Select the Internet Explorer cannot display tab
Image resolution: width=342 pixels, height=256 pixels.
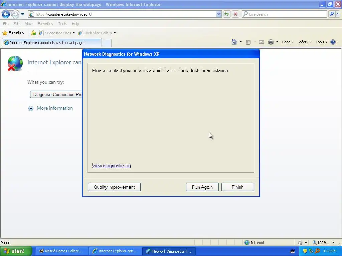[x=52, y=43]
